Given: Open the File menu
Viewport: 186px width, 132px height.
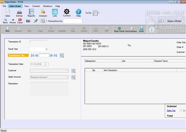Looking at the screenshot, I should 4,6.
